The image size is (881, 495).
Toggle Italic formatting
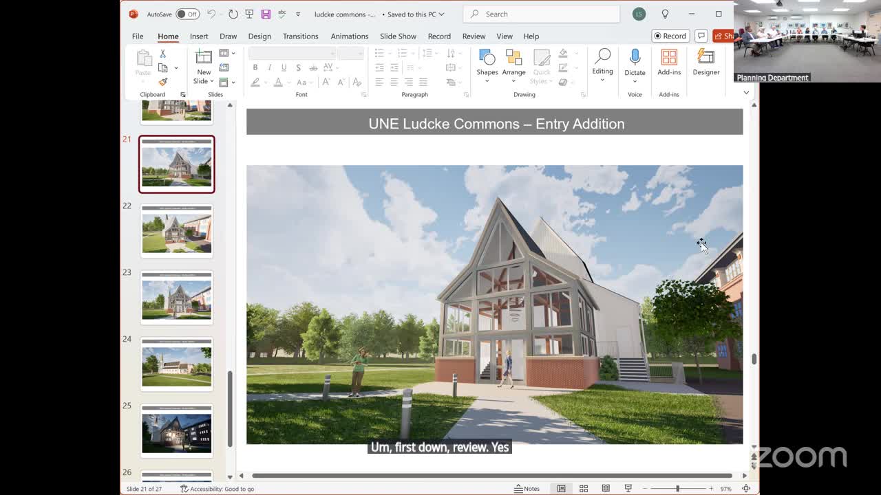(x=269, y=67)
